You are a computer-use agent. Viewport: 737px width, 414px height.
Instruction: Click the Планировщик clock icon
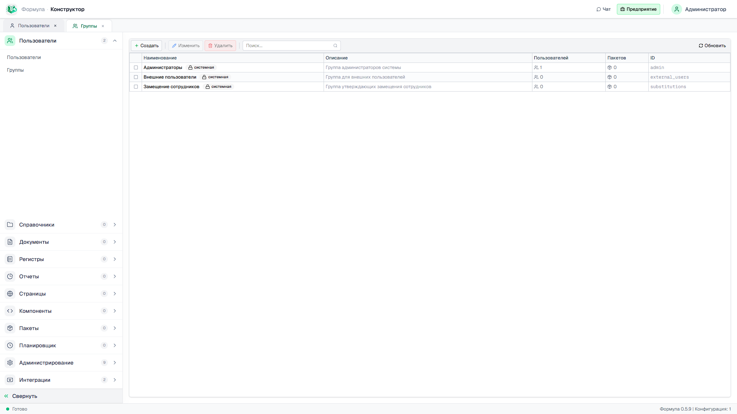point(10,345)
